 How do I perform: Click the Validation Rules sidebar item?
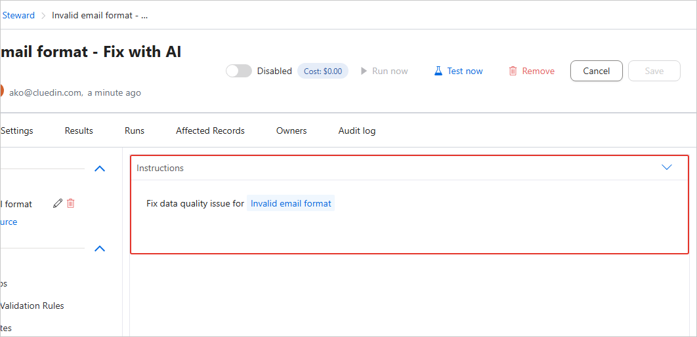32,306
